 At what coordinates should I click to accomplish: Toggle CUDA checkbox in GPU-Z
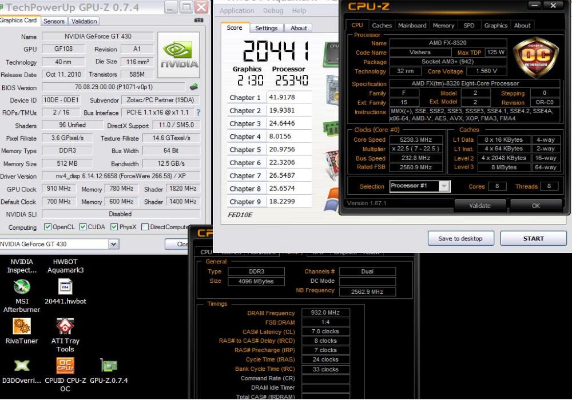[x=83, y=227]
